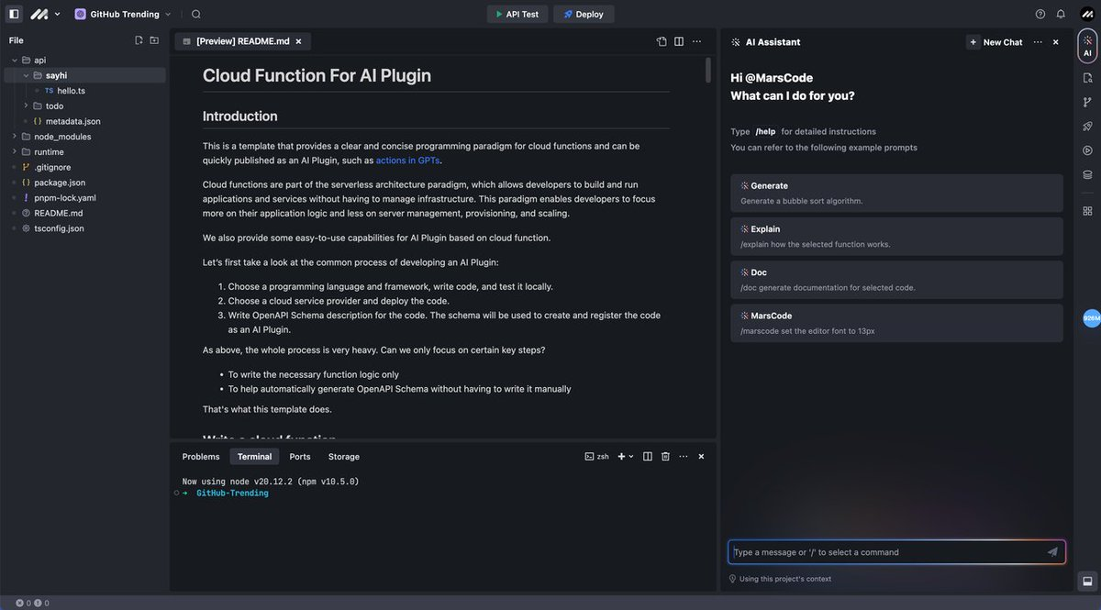Viewport: 1101px width, 610px height.
Task: Click the new folder icon
Action: (154, 40)
